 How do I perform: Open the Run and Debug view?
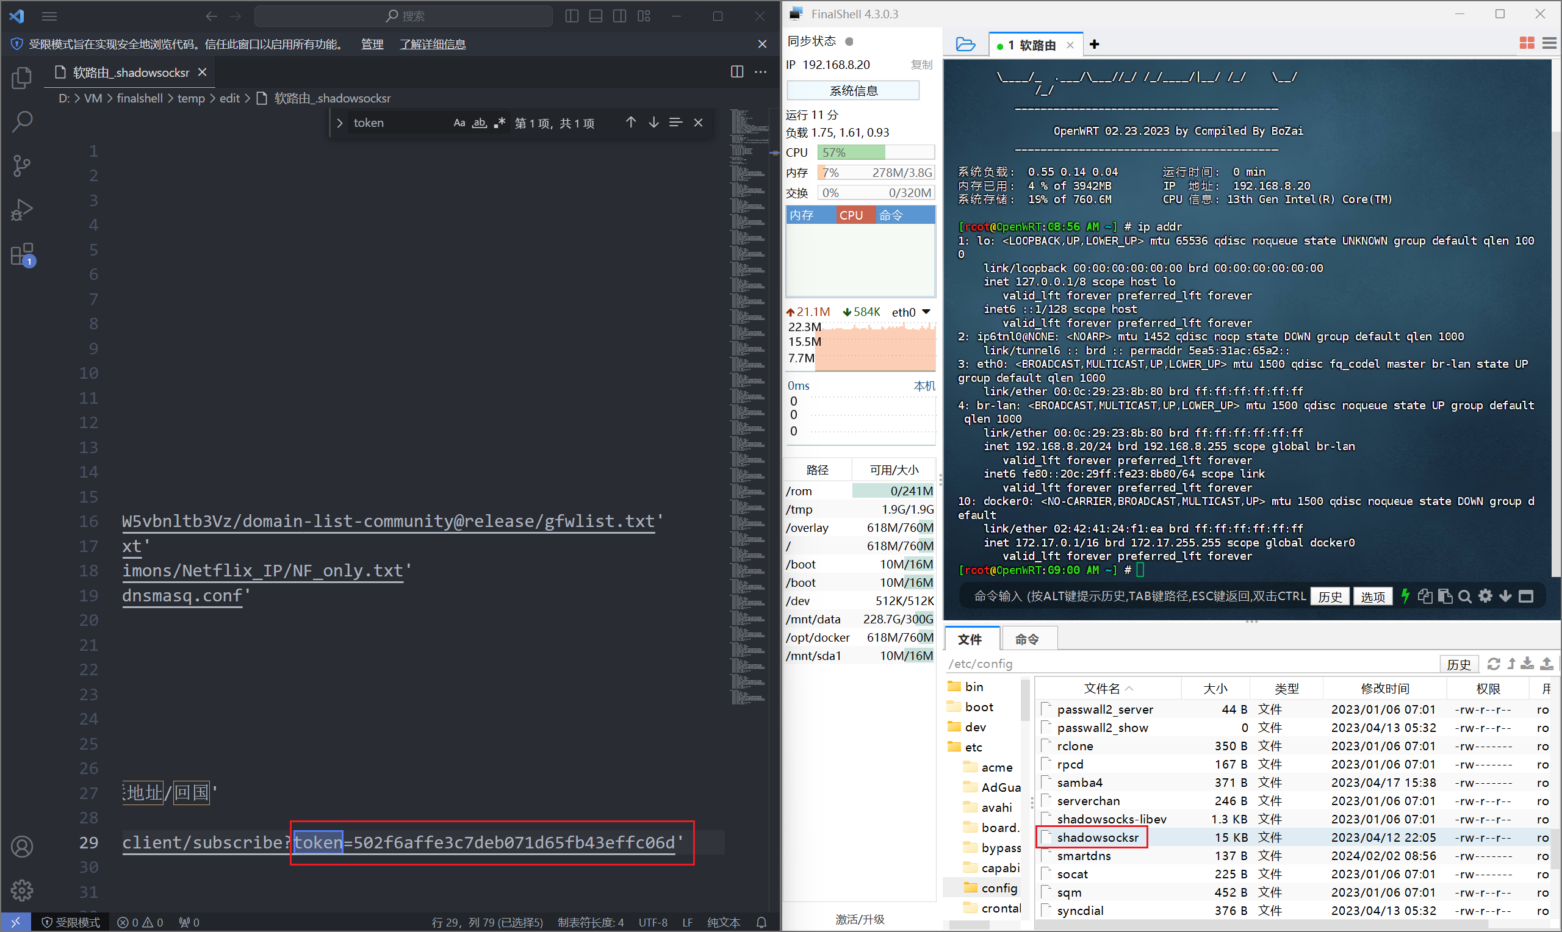pyautogui.click(x=21, y=210)
